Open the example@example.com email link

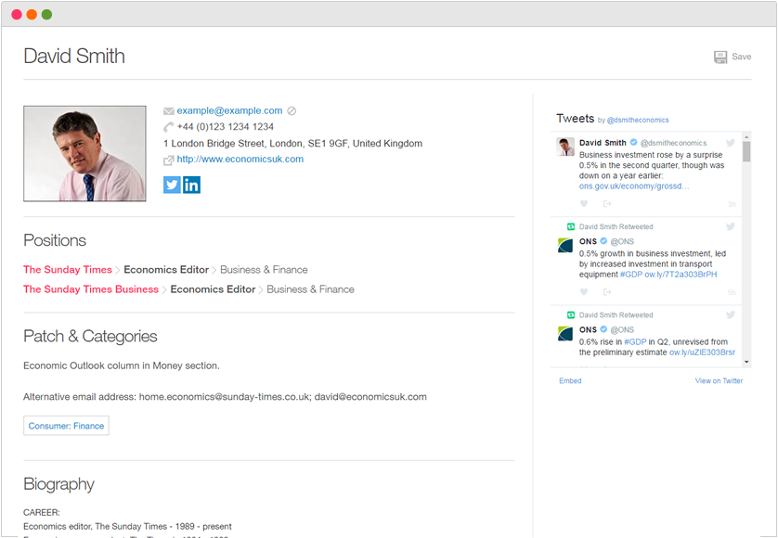(229, 110)
